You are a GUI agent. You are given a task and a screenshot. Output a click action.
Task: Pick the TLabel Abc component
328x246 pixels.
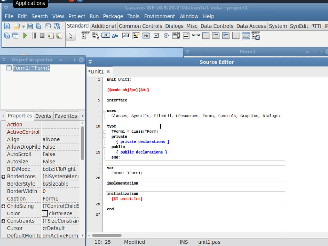(116, 36)
